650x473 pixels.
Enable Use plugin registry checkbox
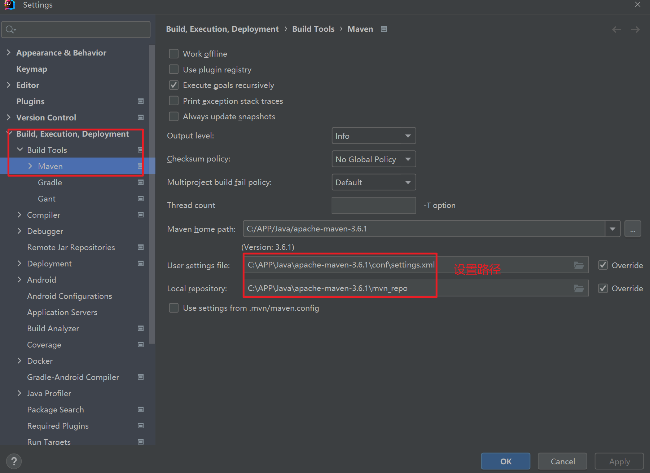(174, 69)
